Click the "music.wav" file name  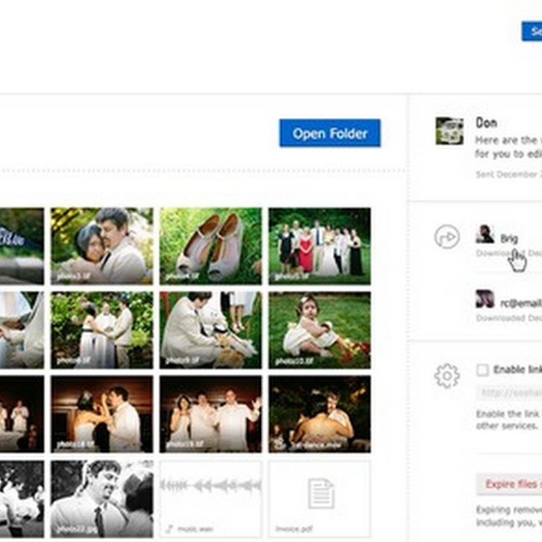[195, 529]
